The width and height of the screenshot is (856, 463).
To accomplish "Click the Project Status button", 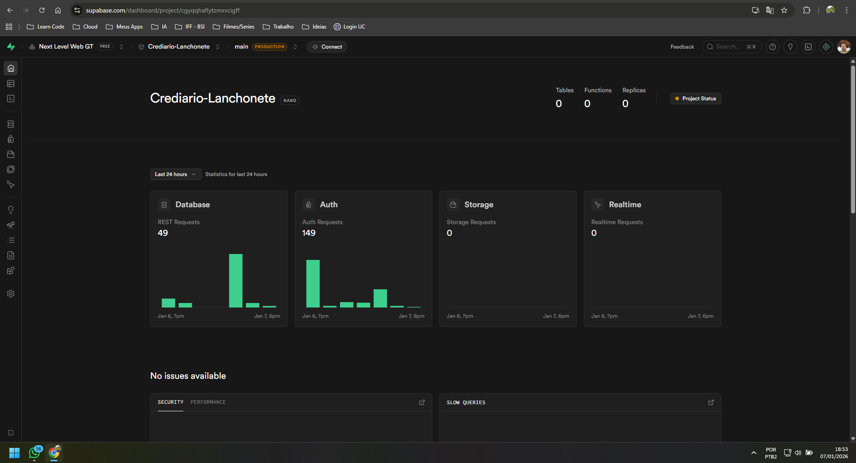I will coord(695,98).
